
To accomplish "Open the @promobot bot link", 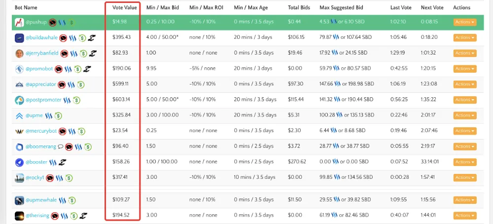I will [39, 69].
